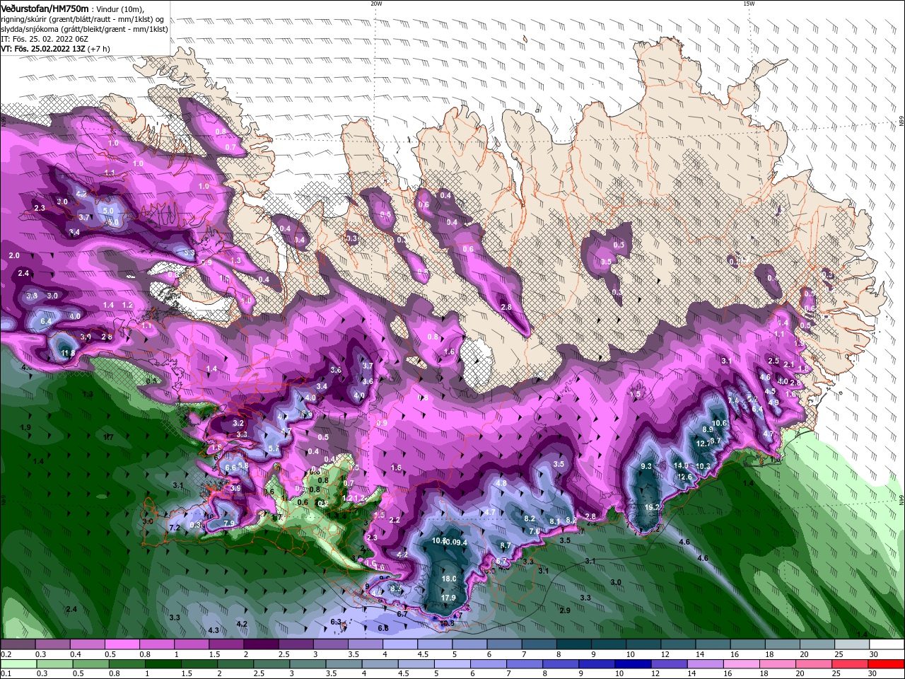This screenshot has height=679, width=905.
Task: Pick the dark plum first swatch in the top legend
Action: (x=18, y=644)
